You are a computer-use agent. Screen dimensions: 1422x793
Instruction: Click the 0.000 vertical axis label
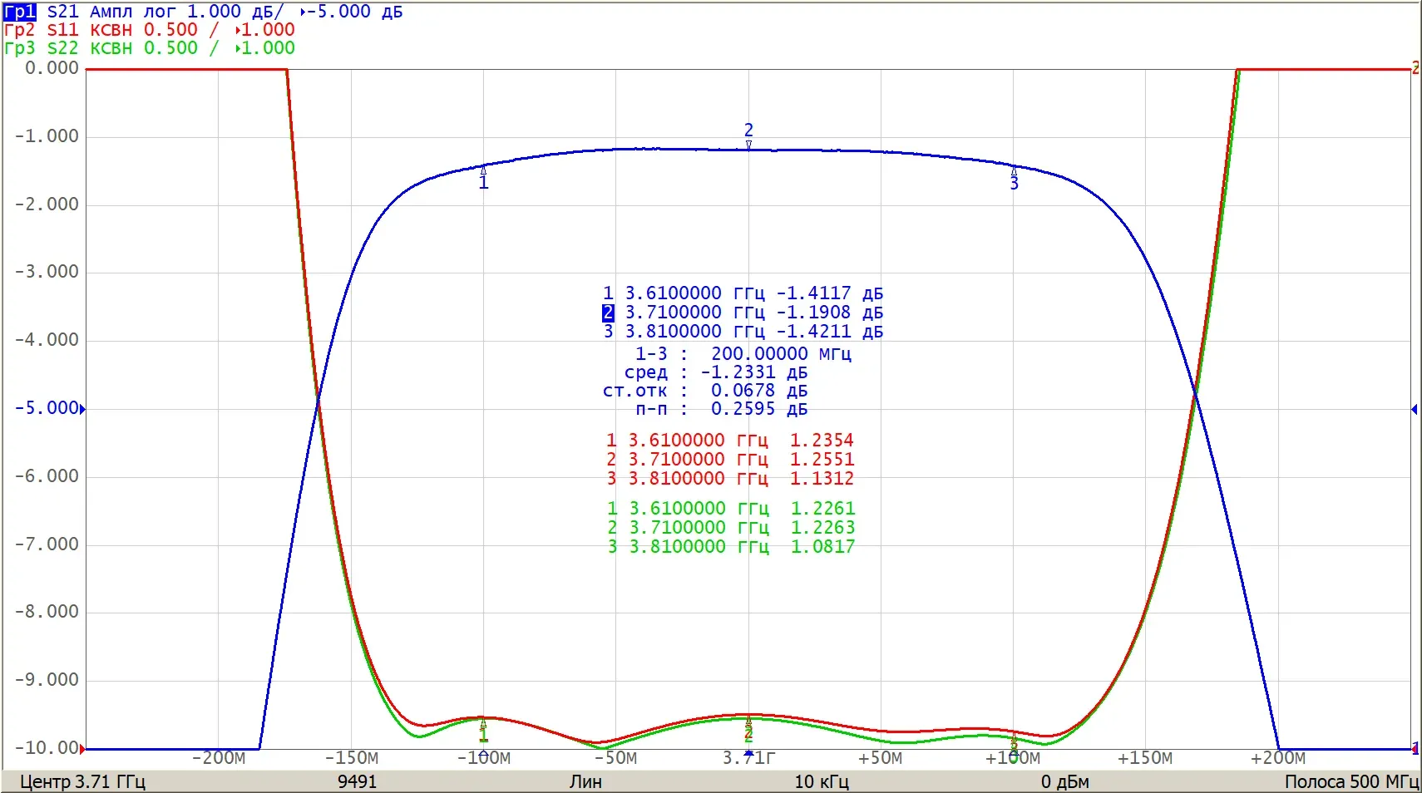52,68
